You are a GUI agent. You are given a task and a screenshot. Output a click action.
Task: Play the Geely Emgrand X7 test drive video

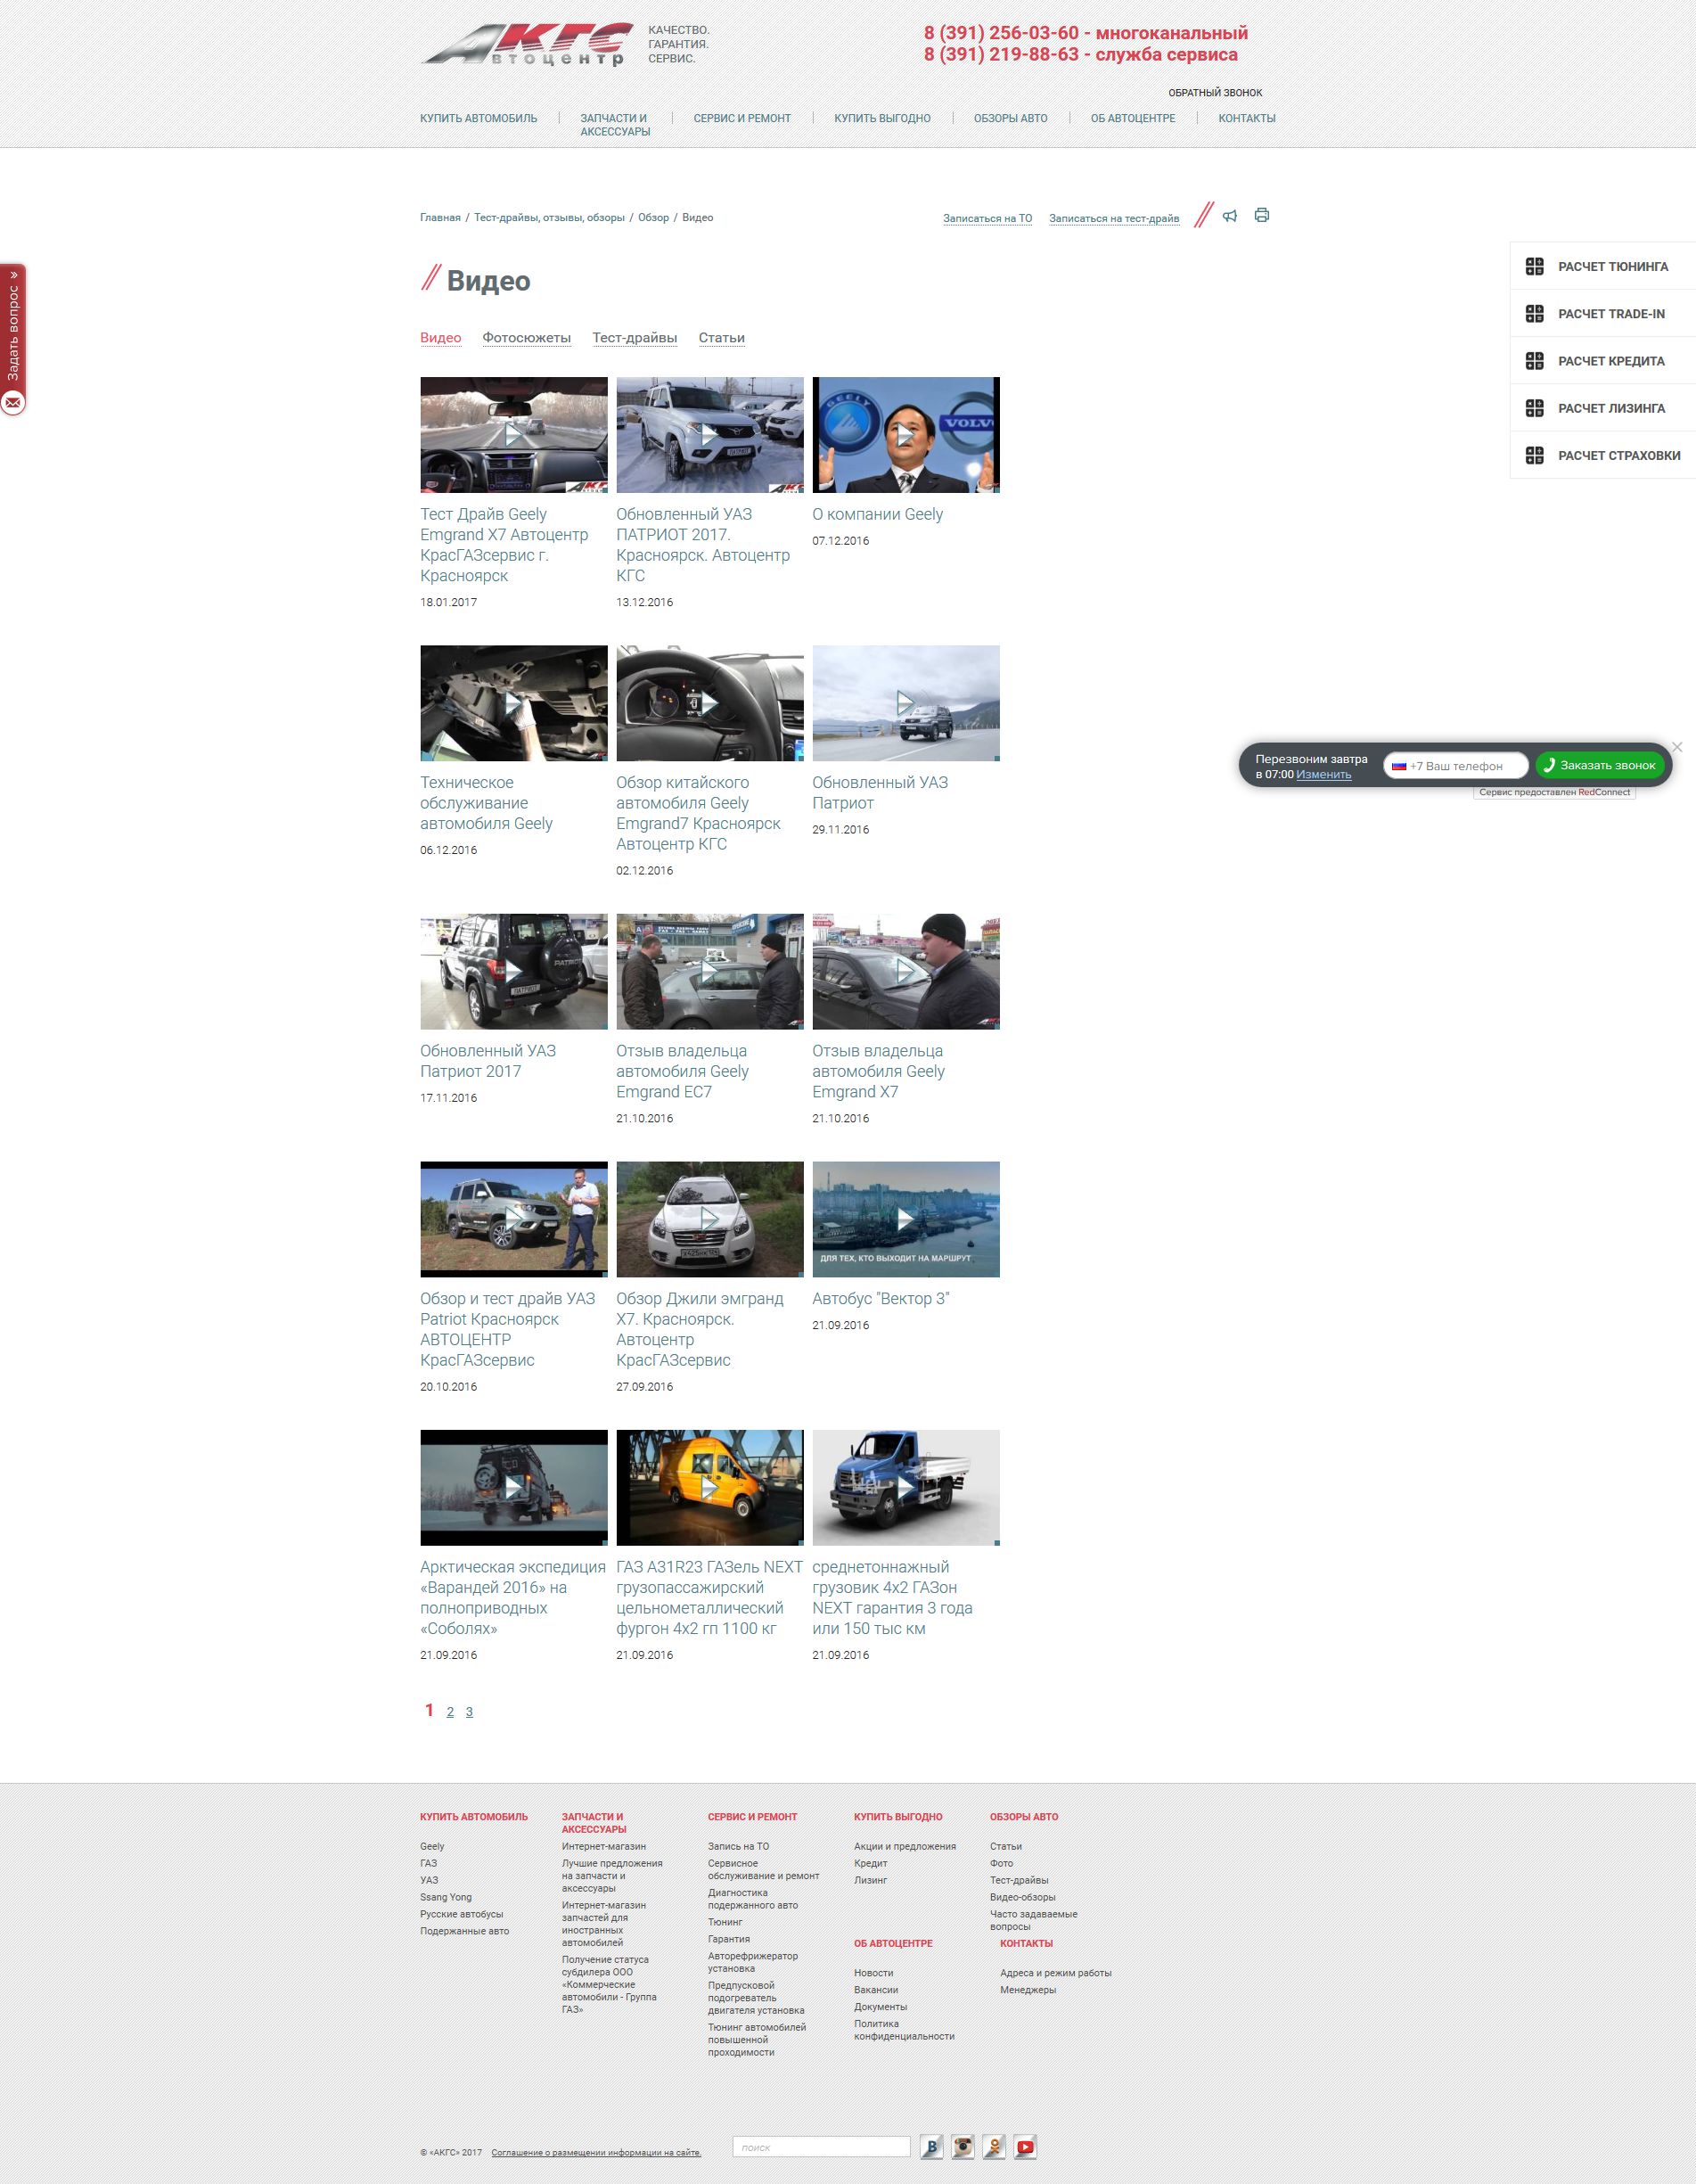click(513, 435)
